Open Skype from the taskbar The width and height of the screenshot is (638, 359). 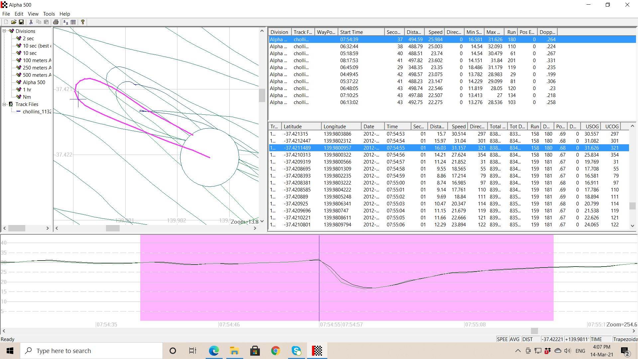[x=296, y=350]
